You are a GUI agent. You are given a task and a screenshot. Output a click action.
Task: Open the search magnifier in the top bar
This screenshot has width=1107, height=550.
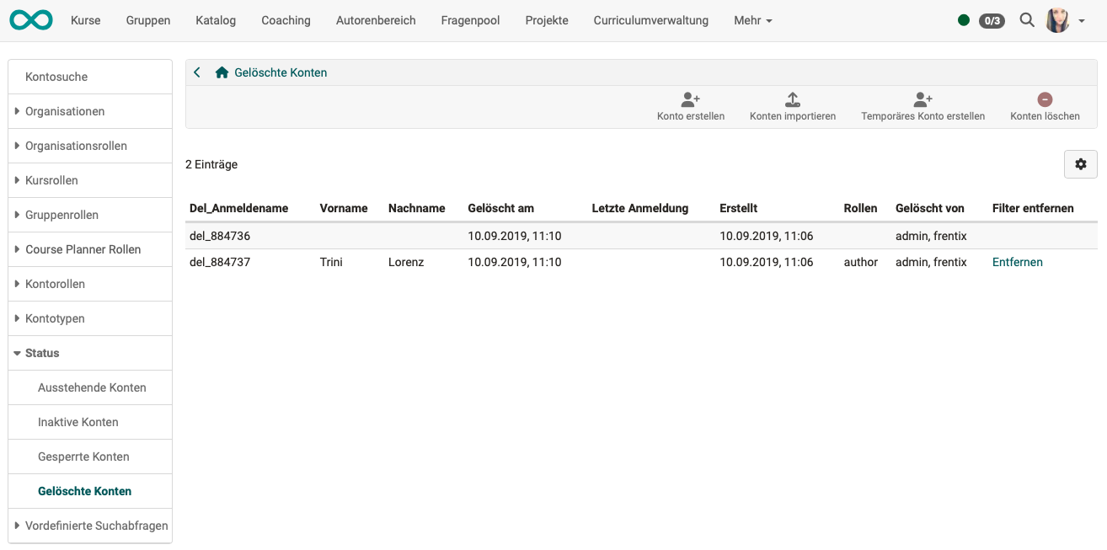pos(1027,19)
